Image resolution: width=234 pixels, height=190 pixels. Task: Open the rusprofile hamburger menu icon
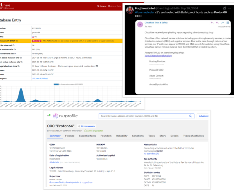(49, 116)
